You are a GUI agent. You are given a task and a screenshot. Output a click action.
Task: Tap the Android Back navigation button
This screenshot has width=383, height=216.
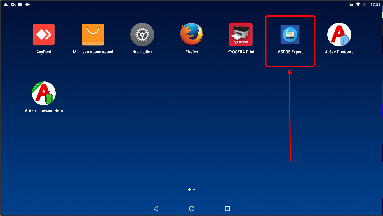[156, 209]
